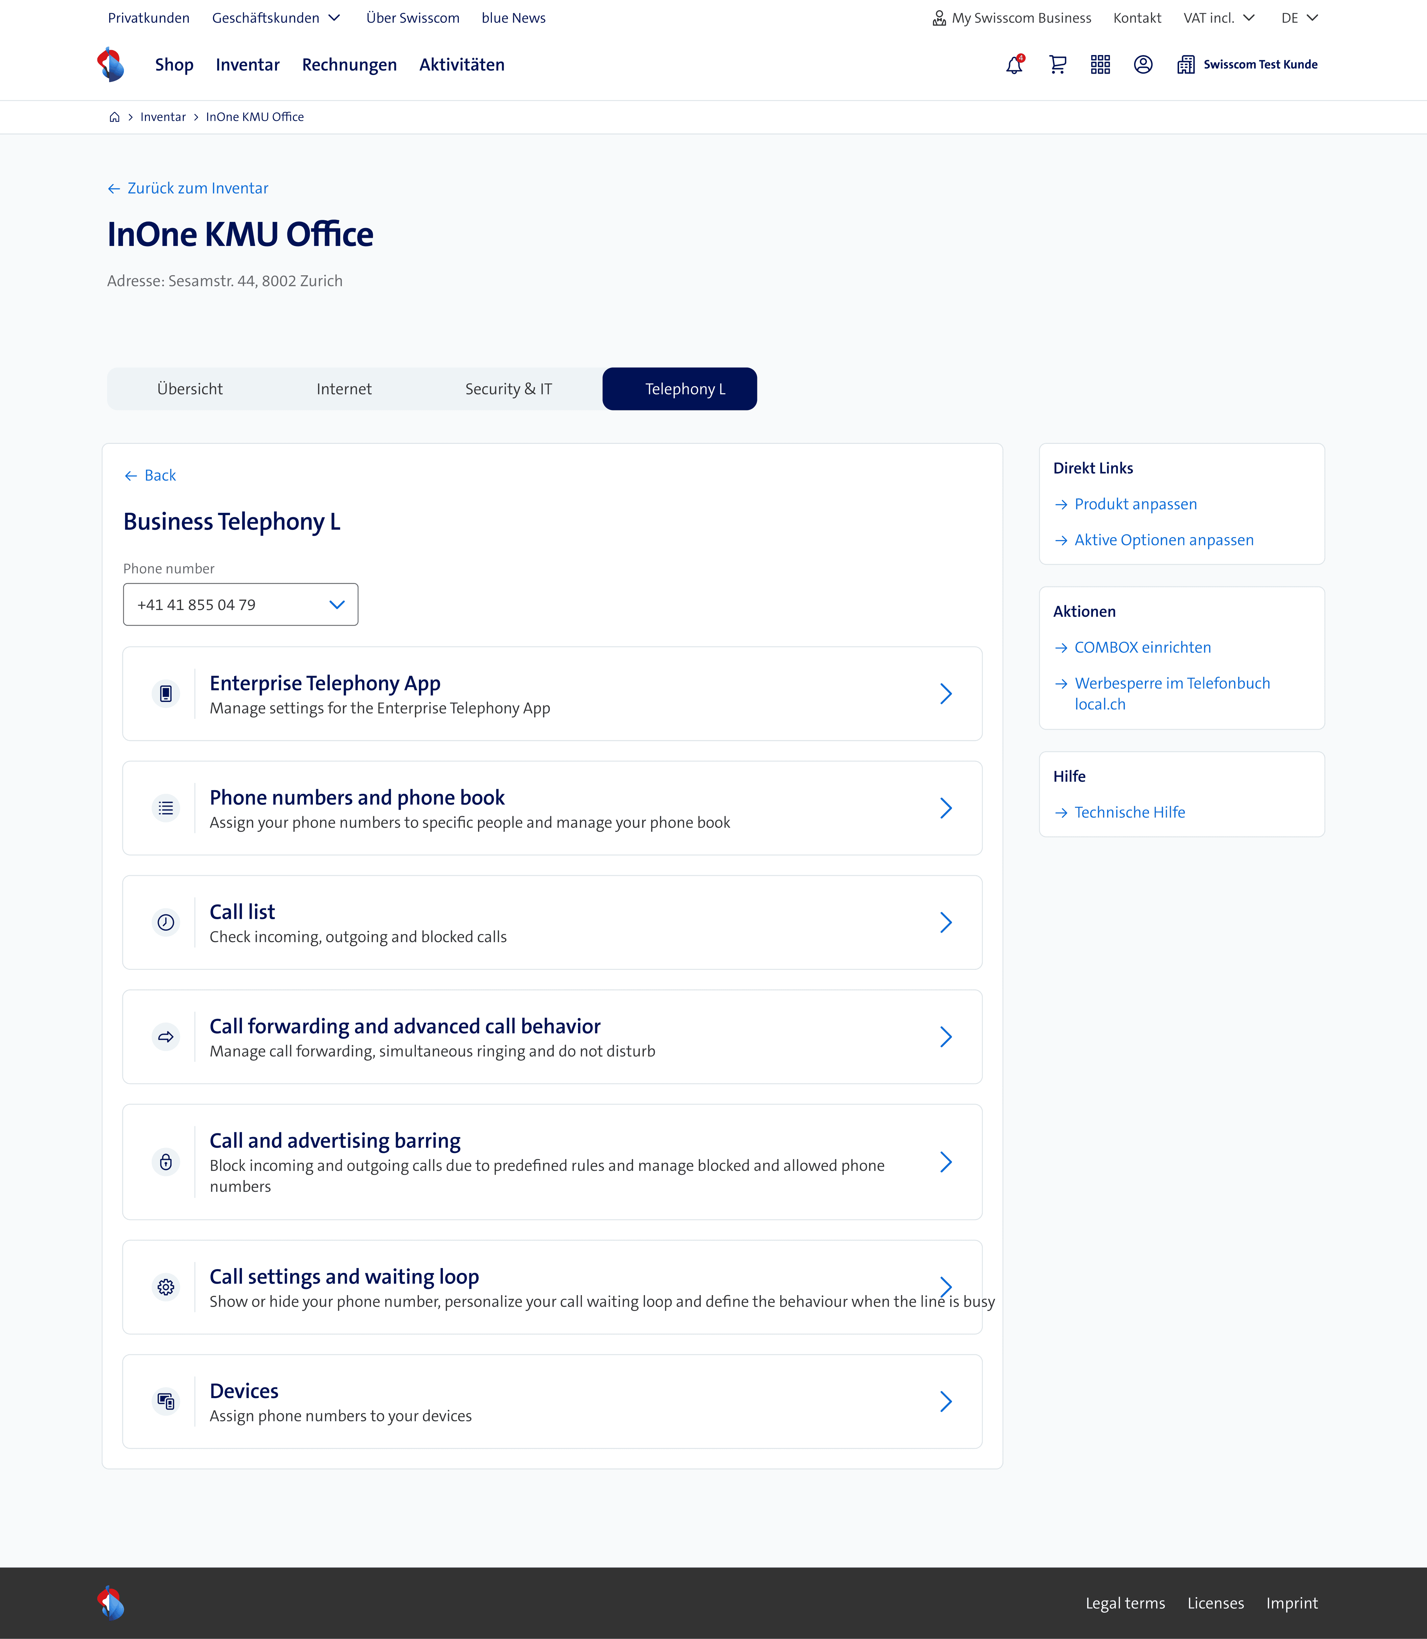Click Aktive Optionen anpassen link
1427x1639 pixels.
click(1164, 541)
